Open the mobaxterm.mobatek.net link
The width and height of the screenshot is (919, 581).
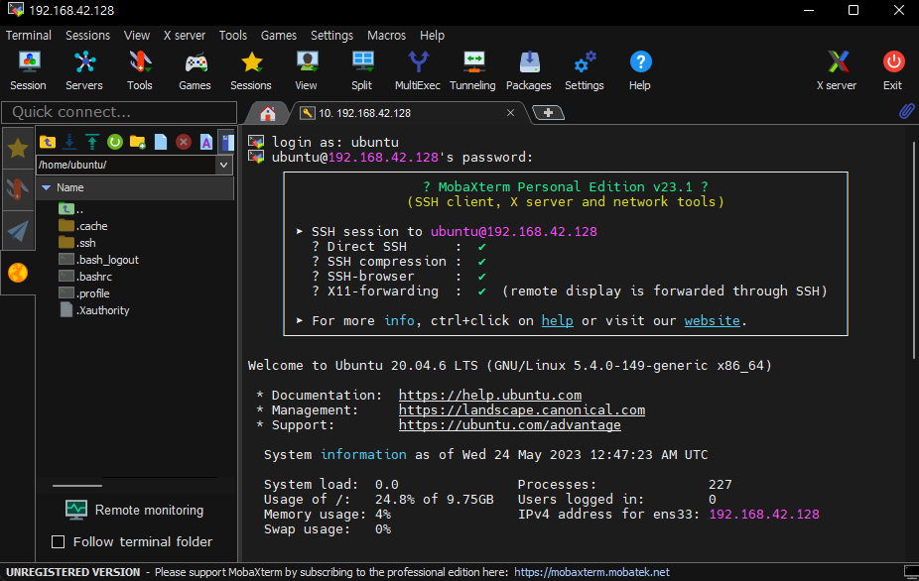[591, 572]
